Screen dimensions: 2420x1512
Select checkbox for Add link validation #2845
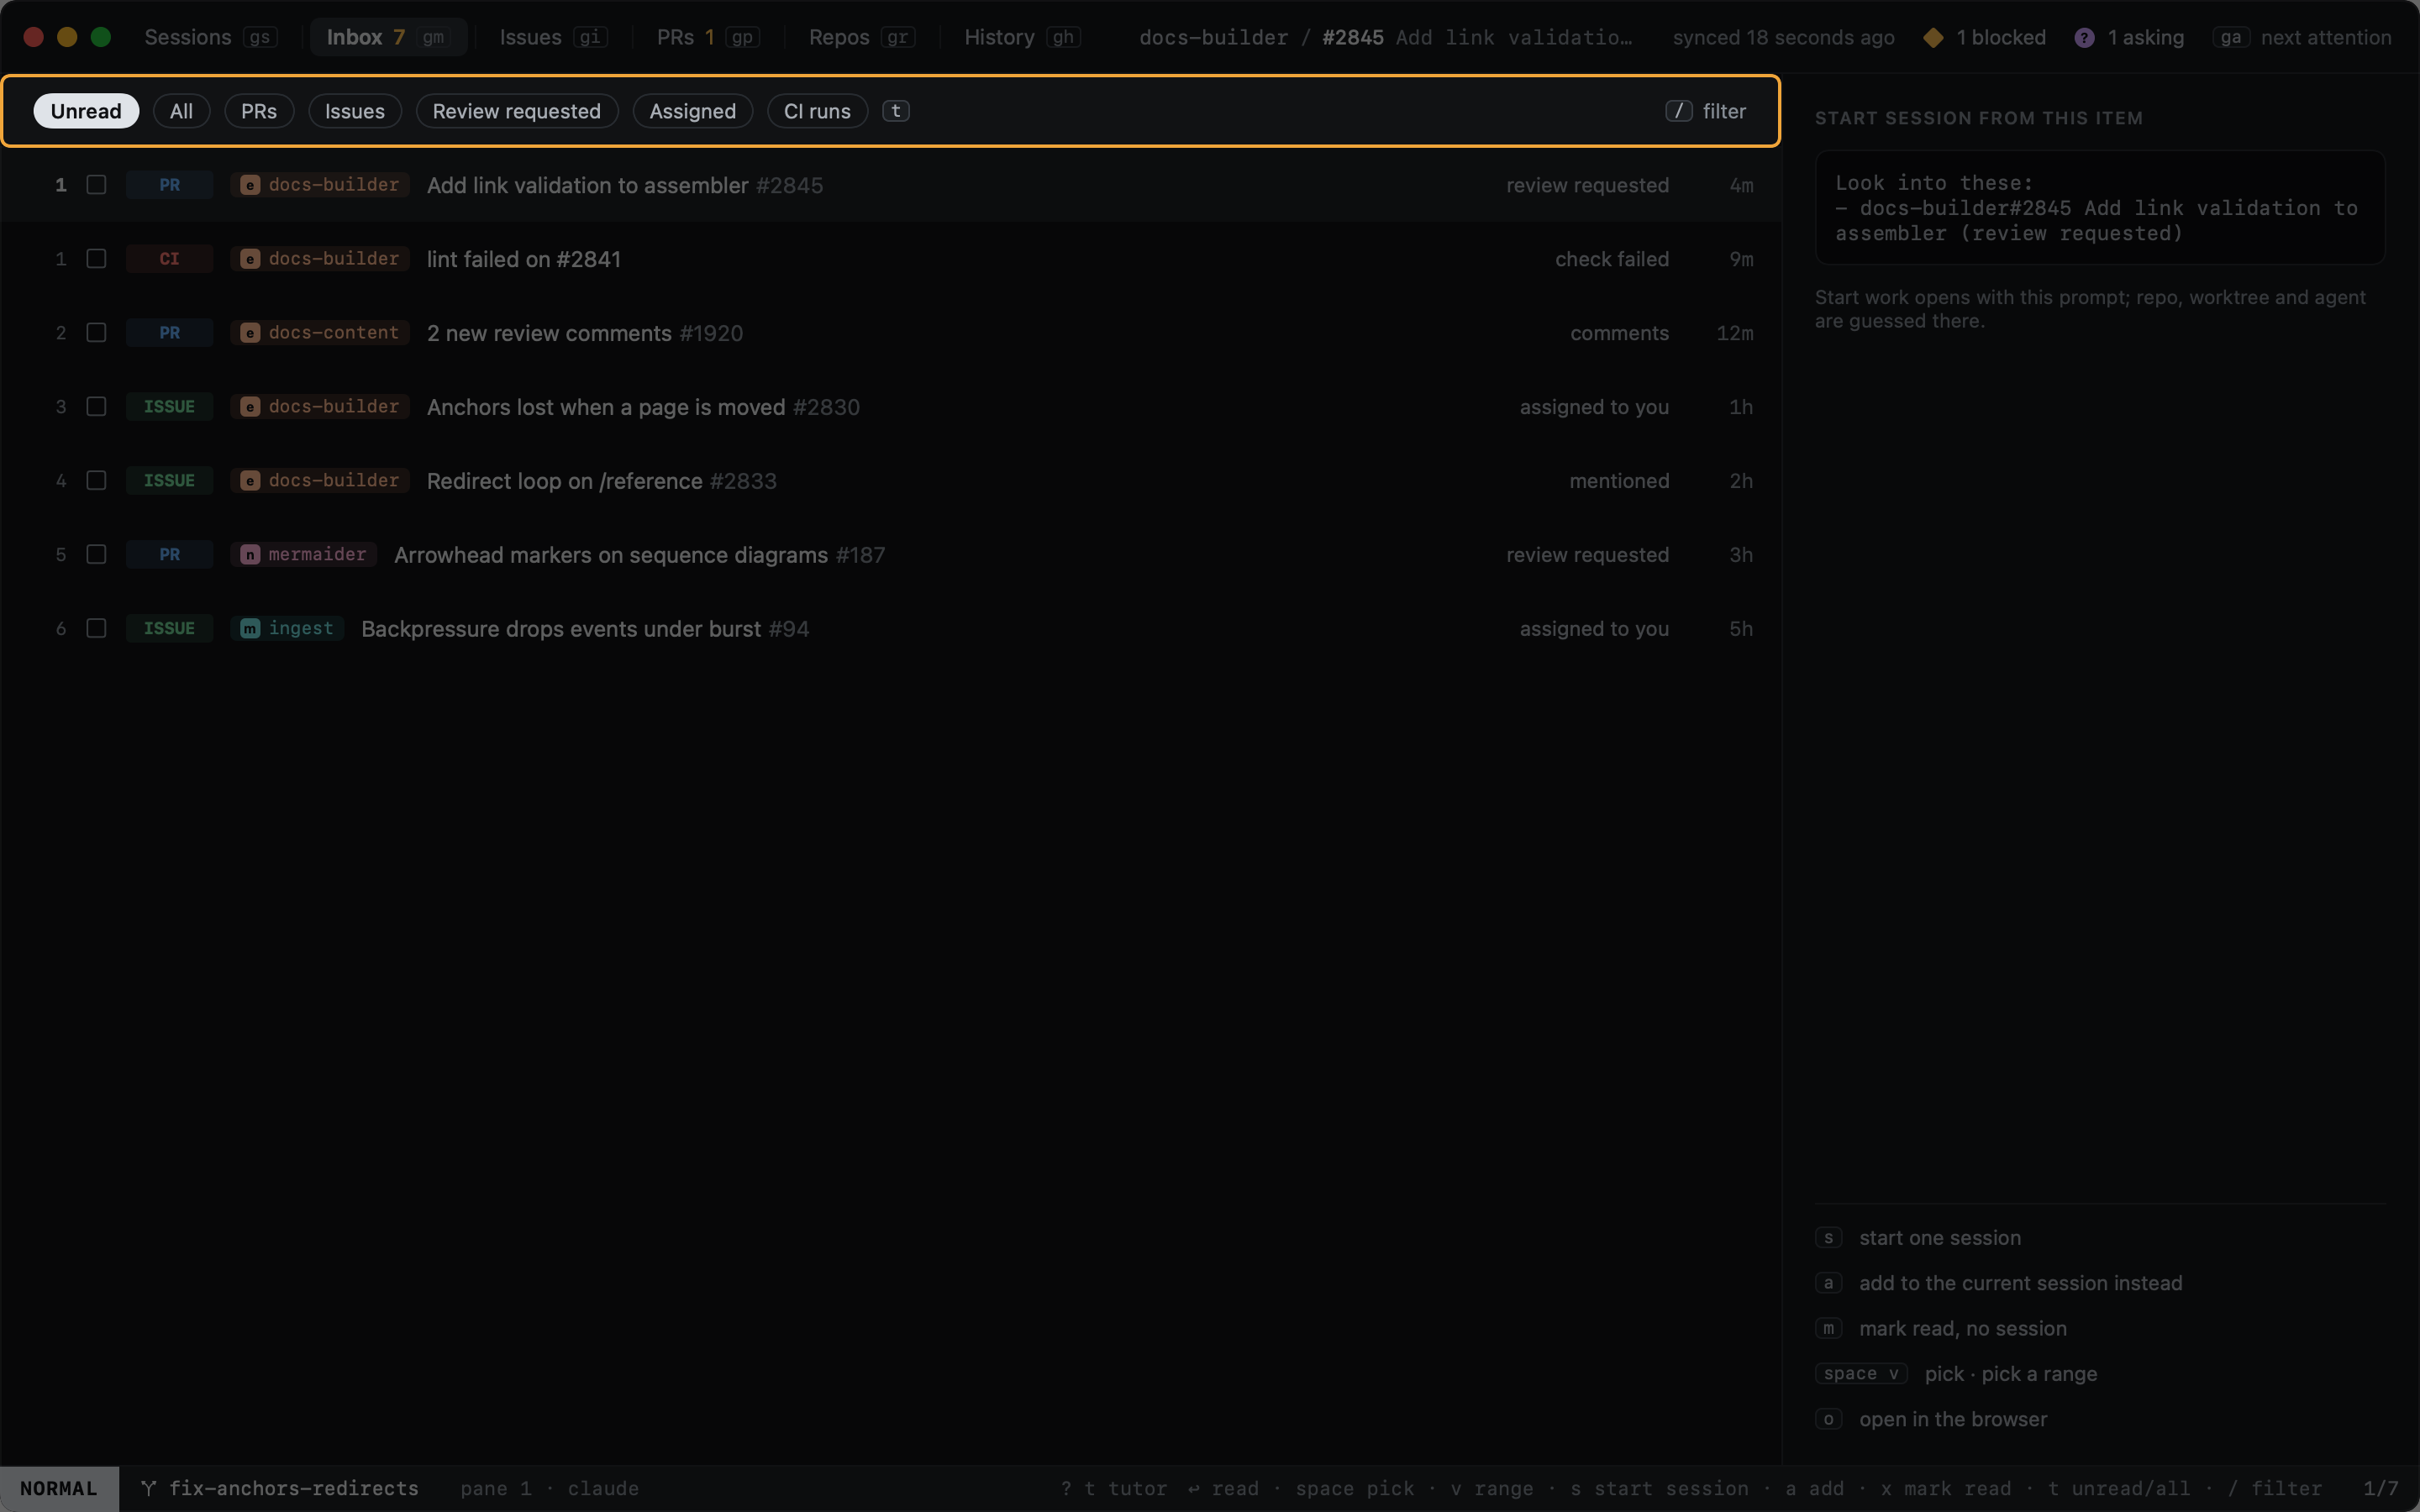[x=96, y=185]
